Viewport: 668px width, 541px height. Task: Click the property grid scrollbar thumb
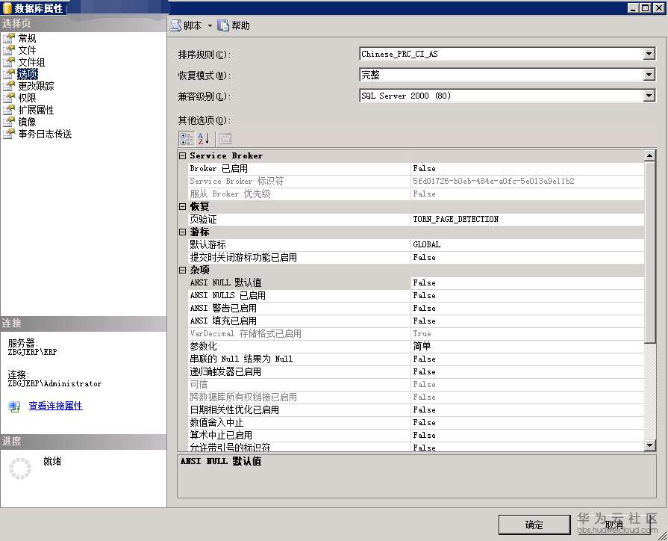(x=649, y=252)
